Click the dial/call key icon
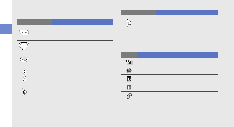Viewport: 234px width, 127px height. (25, 32)
